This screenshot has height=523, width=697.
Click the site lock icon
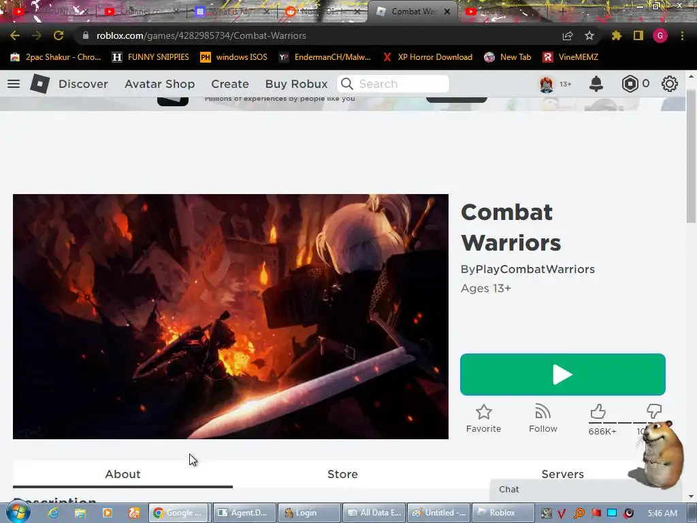coord(86,35)
